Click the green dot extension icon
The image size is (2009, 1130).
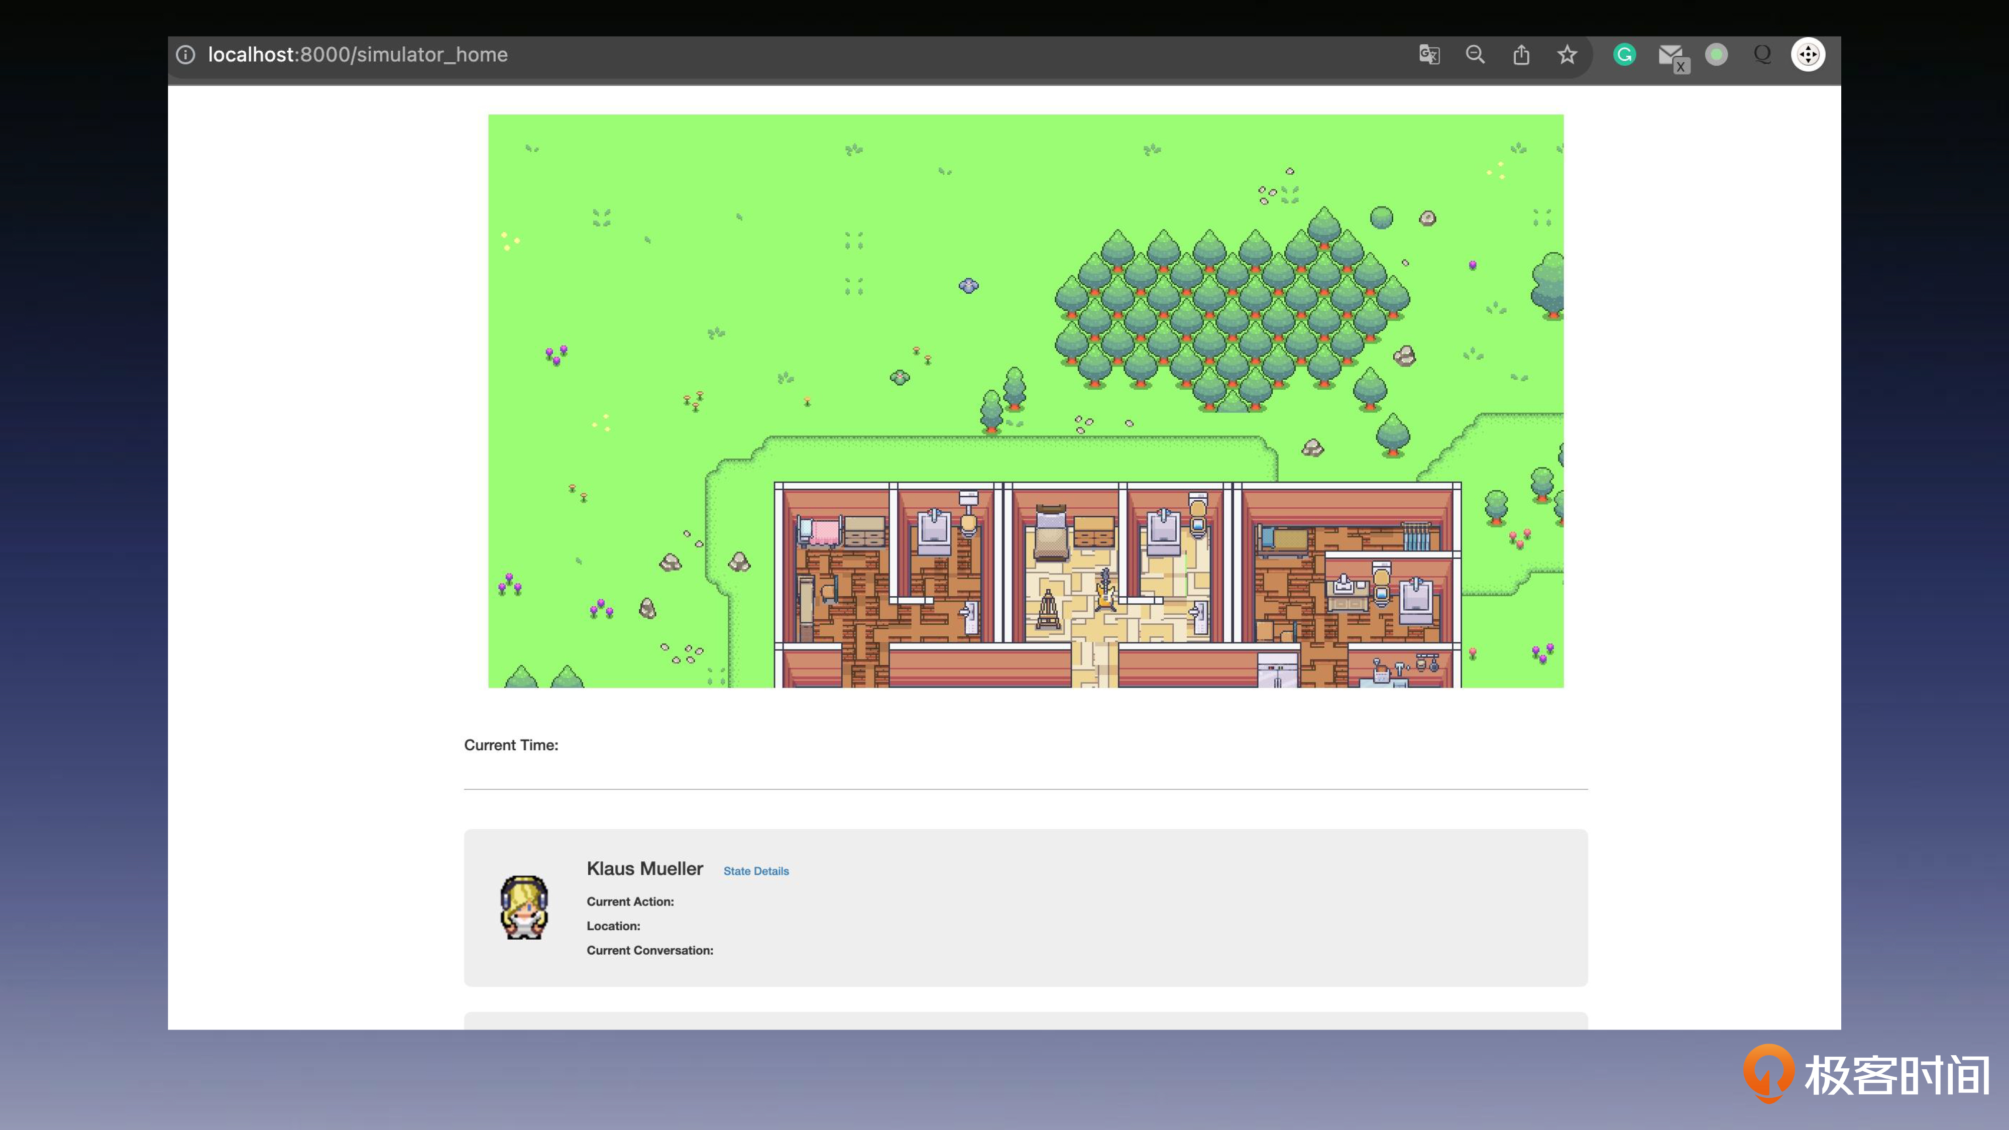(1716, 55)
